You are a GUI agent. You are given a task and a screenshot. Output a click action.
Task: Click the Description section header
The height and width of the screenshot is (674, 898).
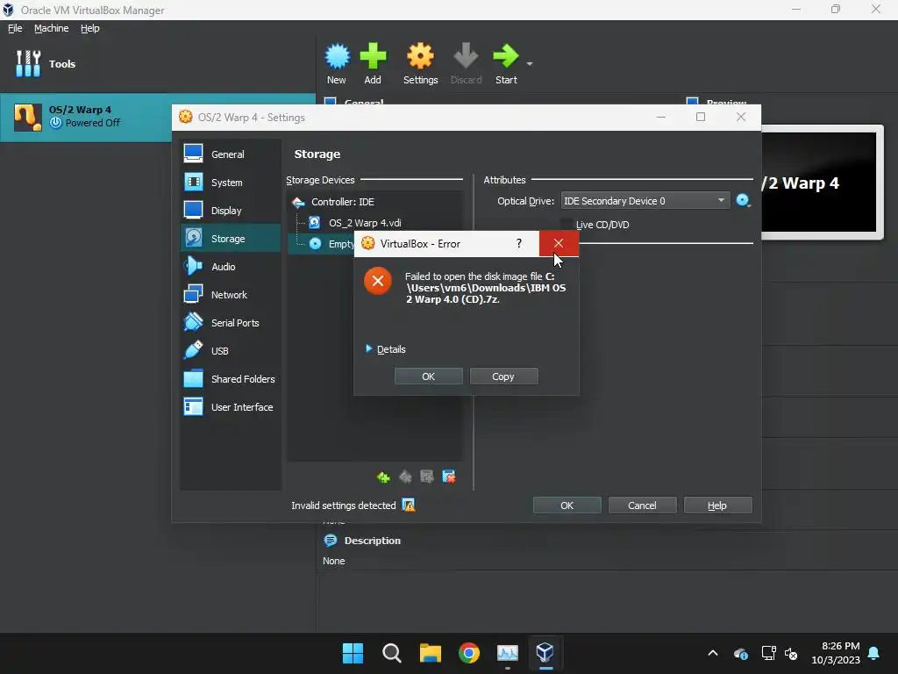pyautogui.click(x=372, y=541)
